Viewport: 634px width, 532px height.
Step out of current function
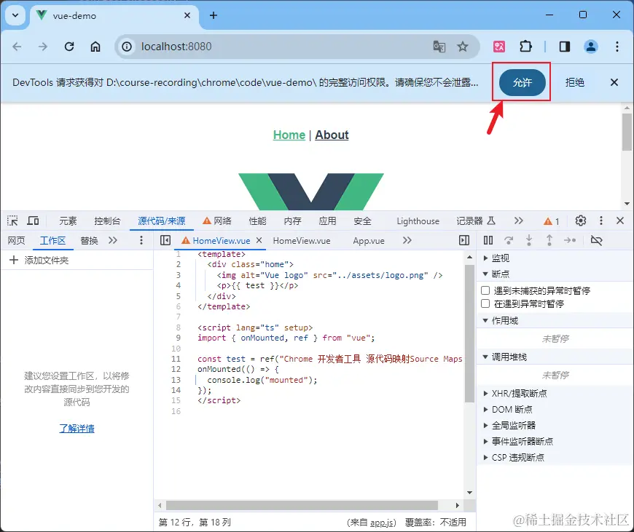(549, 240)
